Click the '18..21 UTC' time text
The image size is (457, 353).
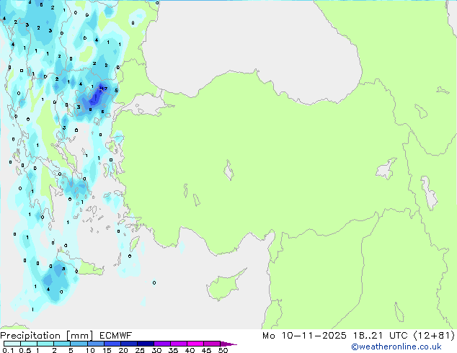[381, 336]
